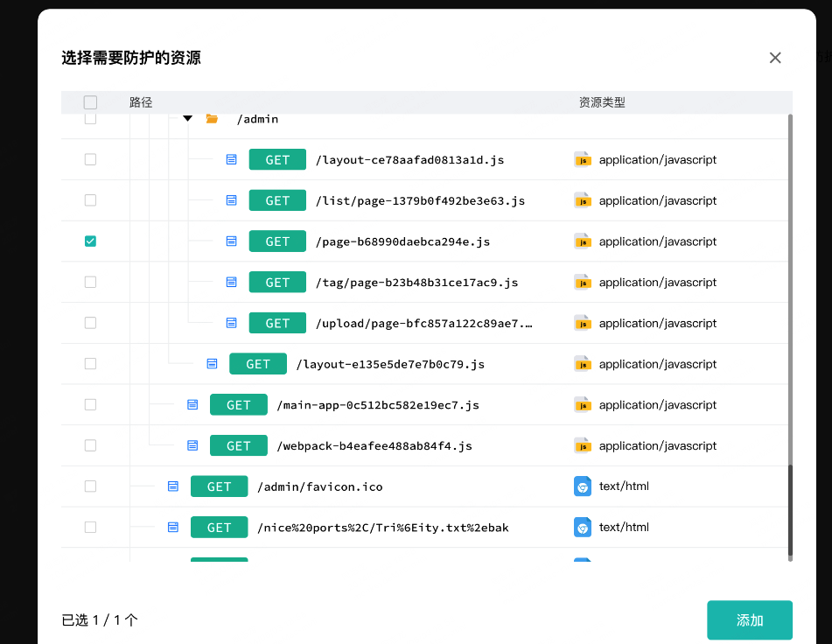
Task: Click file icon beside /upload/page-bfc857a122c89ae7
Action: pyautogui.click(x=231, y=323)
